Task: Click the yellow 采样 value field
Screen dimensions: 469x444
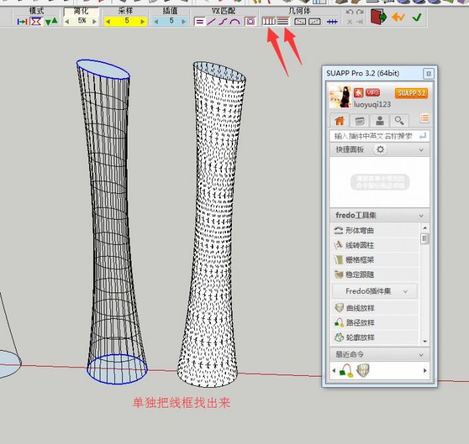Action: 126,21
